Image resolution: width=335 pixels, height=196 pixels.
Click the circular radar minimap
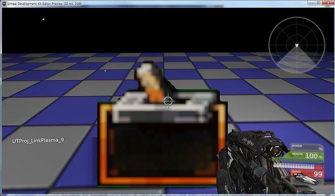[x=297, y=45]
